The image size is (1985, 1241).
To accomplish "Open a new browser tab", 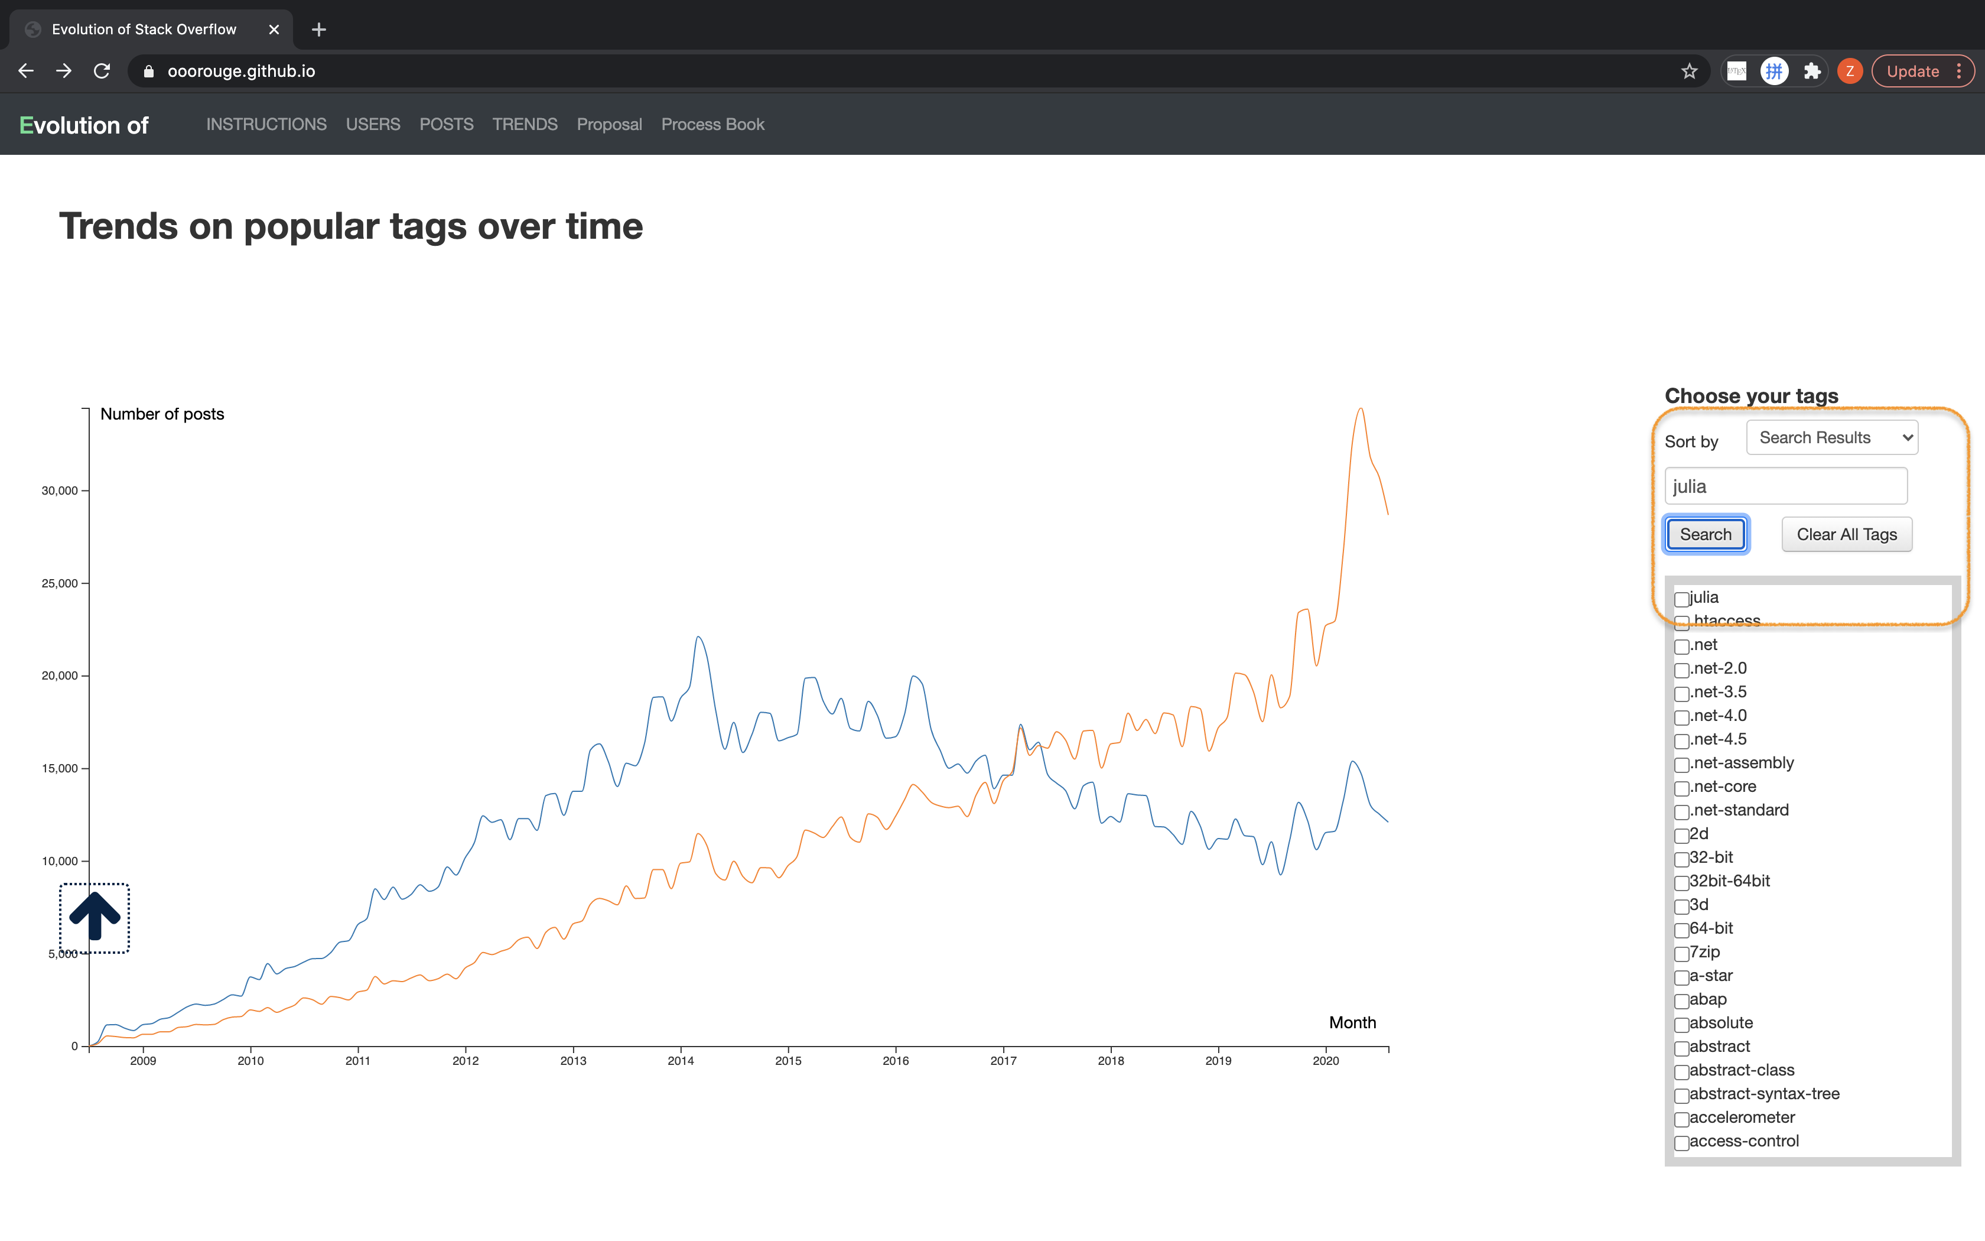I will (x=319, y=30).
